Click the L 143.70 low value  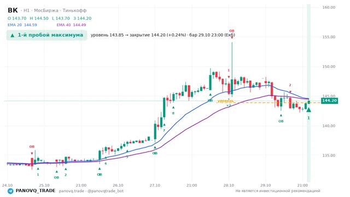(x=61, y=18)
